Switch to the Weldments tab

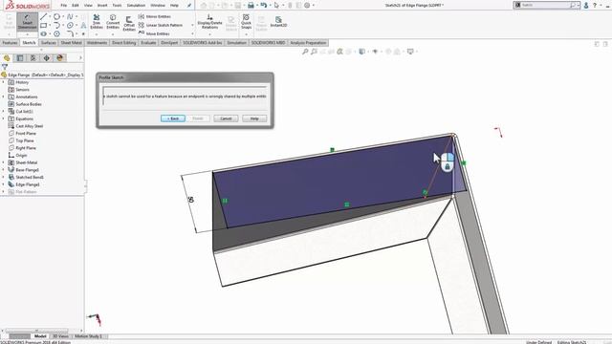pos(97,43)
